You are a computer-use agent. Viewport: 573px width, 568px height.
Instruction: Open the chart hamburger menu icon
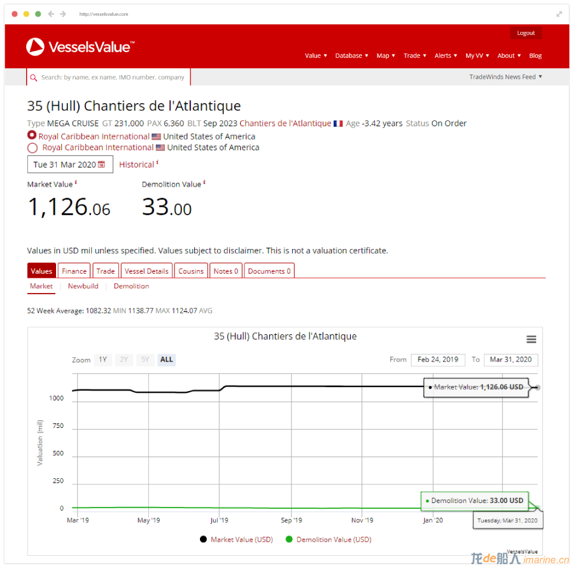pyautogui.click(x=531, y=339)
